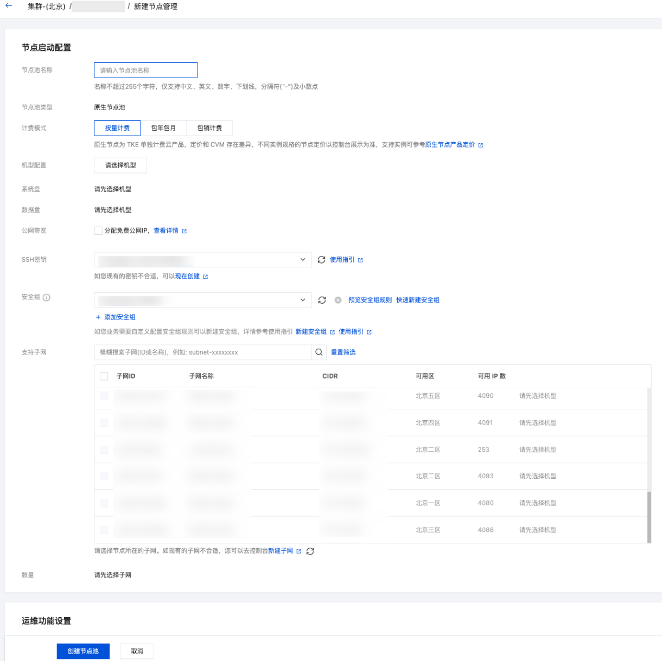Screen dimensions: 662x661
Task: Open the SSH密钥 dropdown
Action: pyautogui.click(x=202, y=260)
